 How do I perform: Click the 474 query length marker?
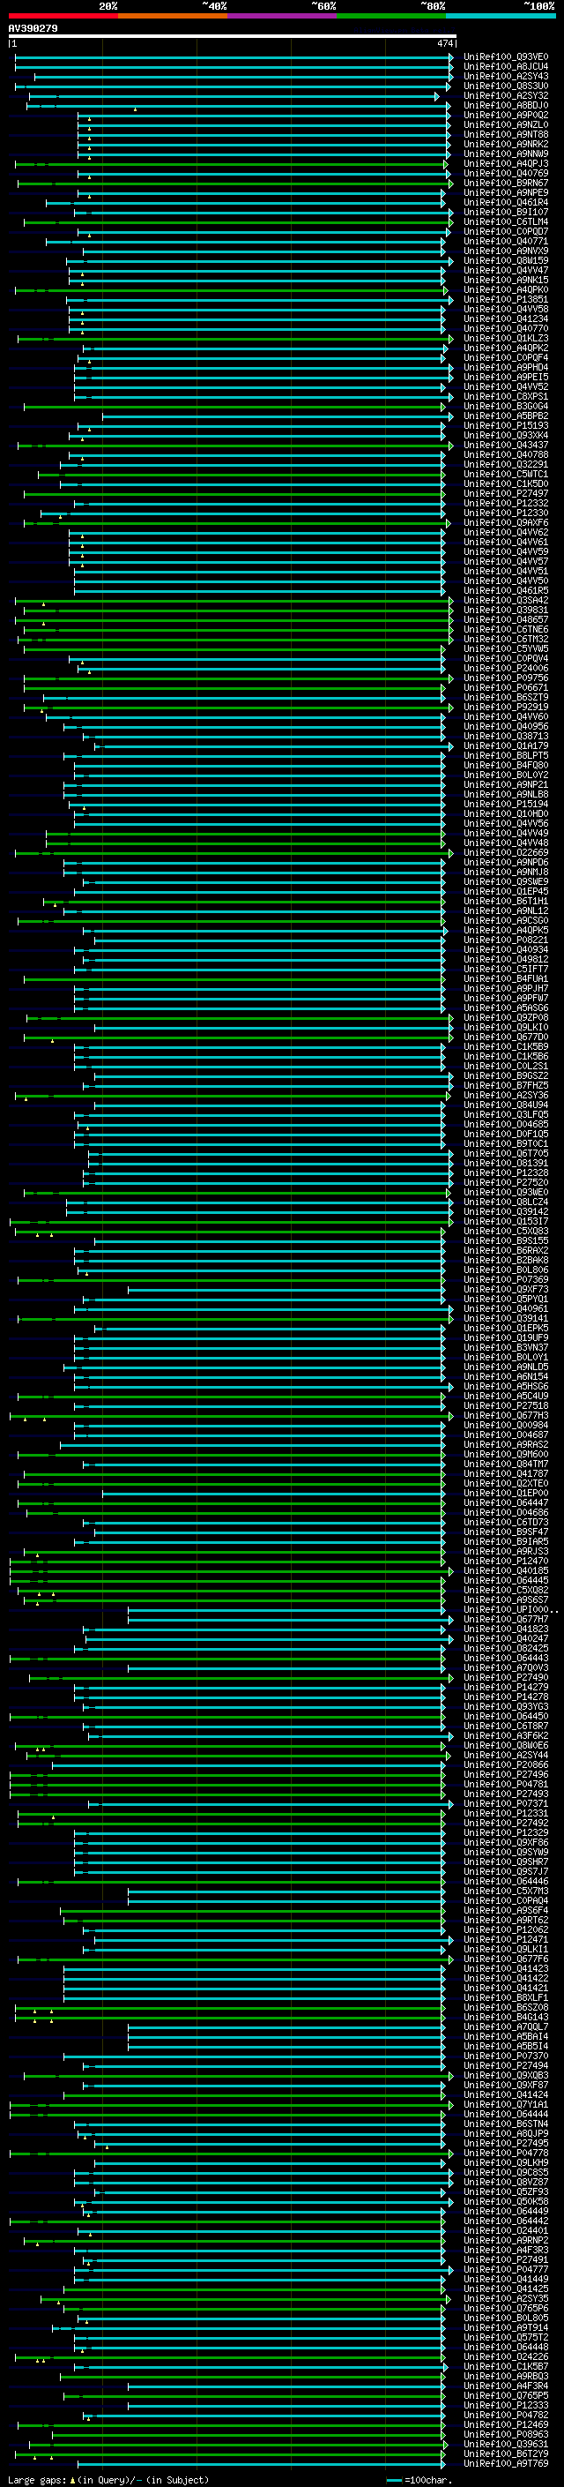[x=444, y=43]
